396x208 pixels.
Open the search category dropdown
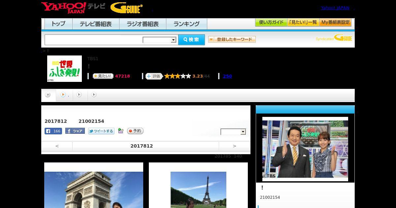(159, 40)
